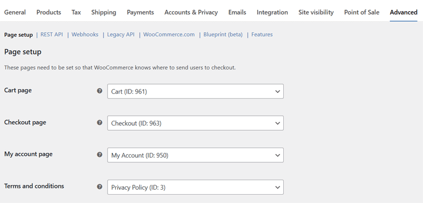
Task: Open the Blueprint (beta) section link
Action: (223, 34)
